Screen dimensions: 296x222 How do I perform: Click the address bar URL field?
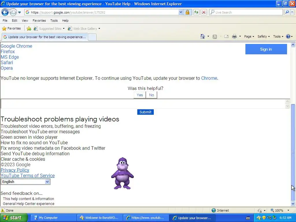pos(101,12)
